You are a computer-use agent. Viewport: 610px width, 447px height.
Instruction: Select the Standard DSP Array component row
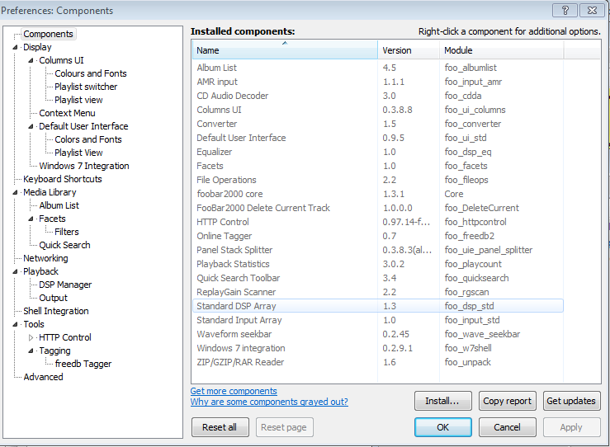pos(378,306)
